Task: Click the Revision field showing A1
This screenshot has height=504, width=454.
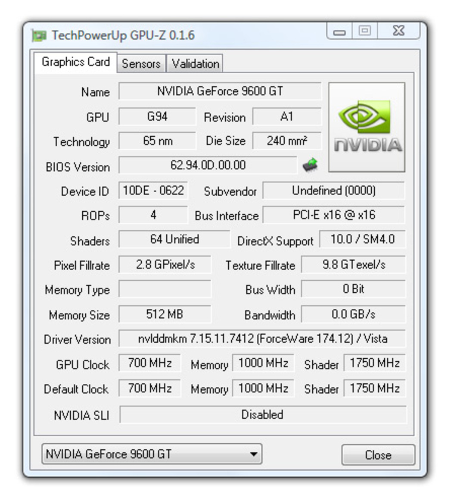Action: pos(287,116)
